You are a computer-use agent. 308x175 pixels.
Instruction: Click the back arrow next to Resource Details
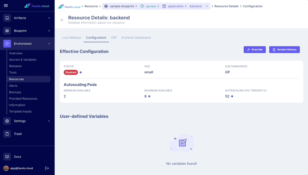[62, 20]
